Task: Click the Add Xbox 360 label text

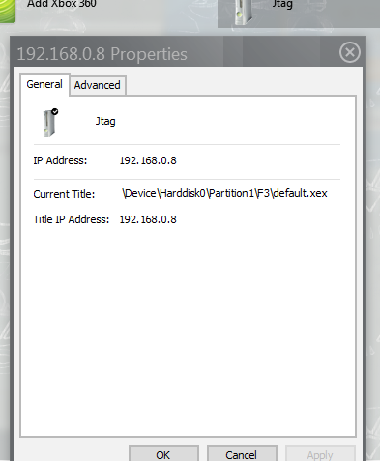Action: (x=62, y=4)
